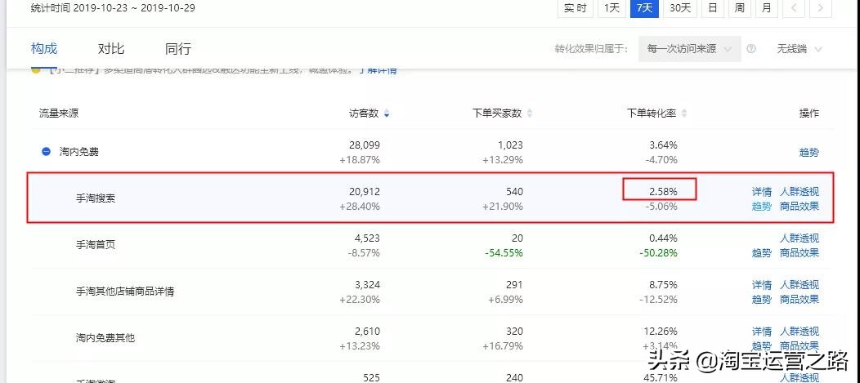This screenshot has height=383, width=860.
Task: Open 趋势 for 手淘首页 row
Action: pyautogui.click(x=762, y=252)
